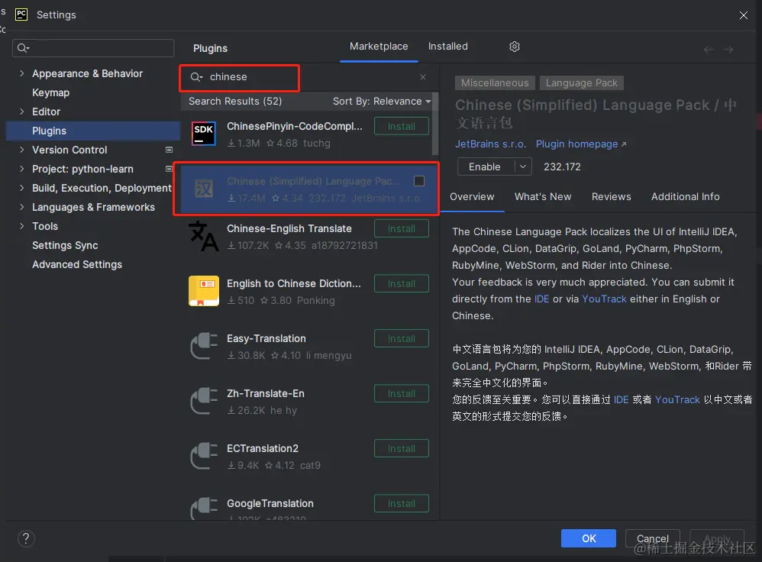The image size is (762, 562).
Task: Confirm with the OK button
Action: click(x=589, y=538)
